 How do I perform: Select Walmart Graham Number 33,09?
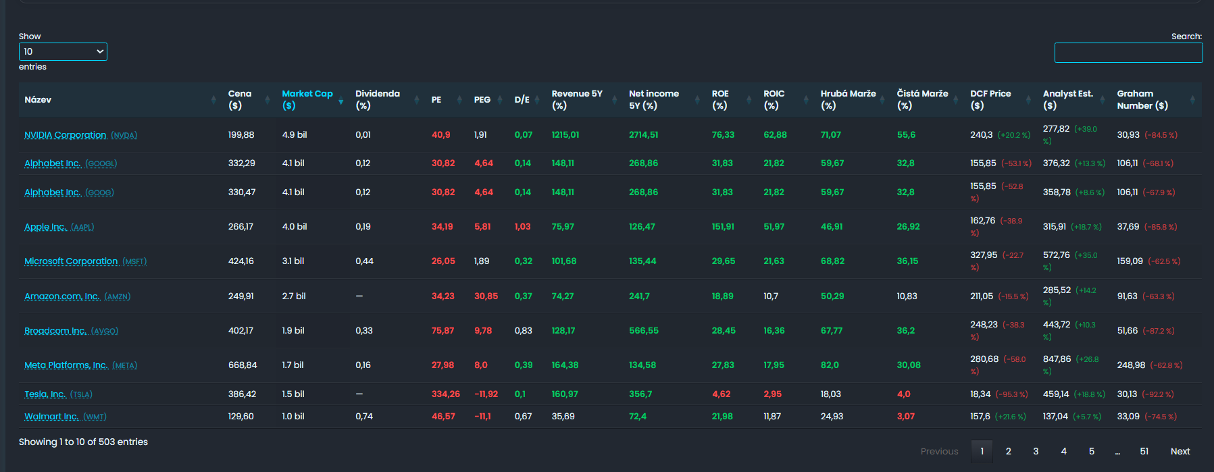[1128, 417]
